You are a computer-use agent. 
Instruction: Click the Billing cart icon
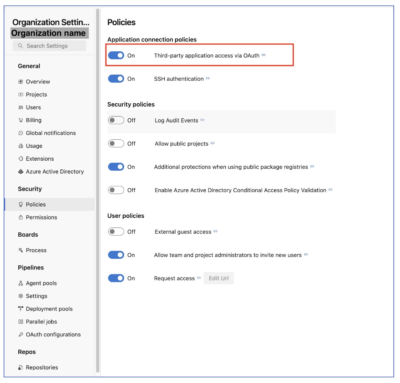(x=21, y=120)
